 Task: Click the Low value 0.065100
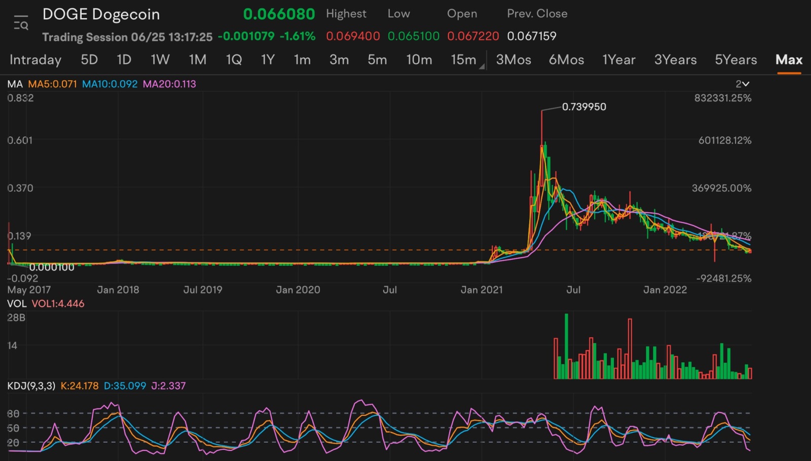[414, 36]
